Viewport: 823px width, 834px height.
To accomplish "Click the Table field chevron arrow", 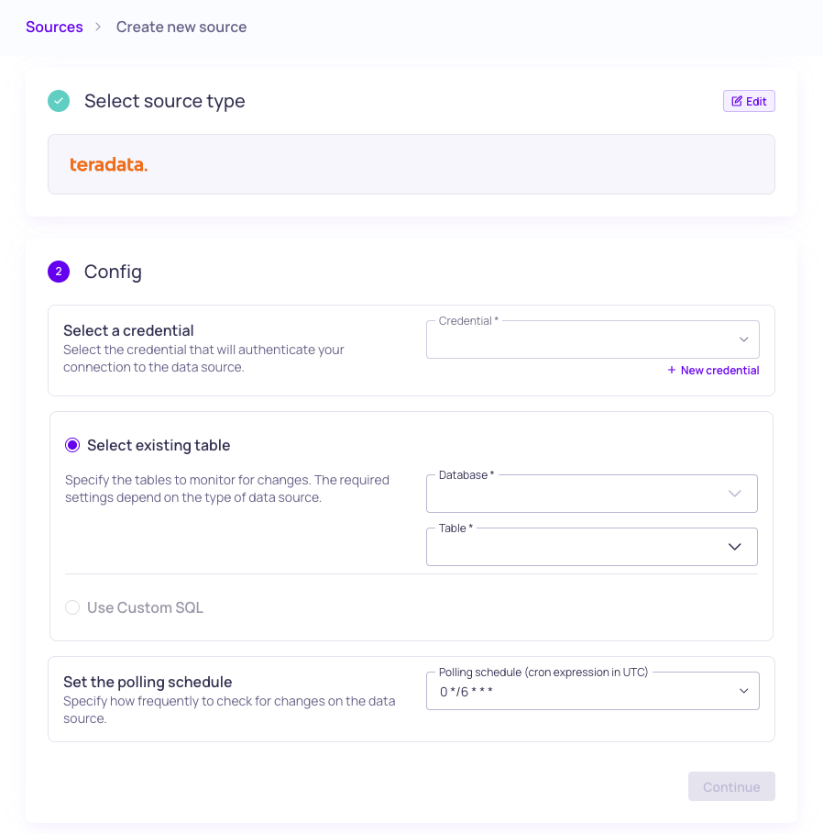I will point(734,547).
